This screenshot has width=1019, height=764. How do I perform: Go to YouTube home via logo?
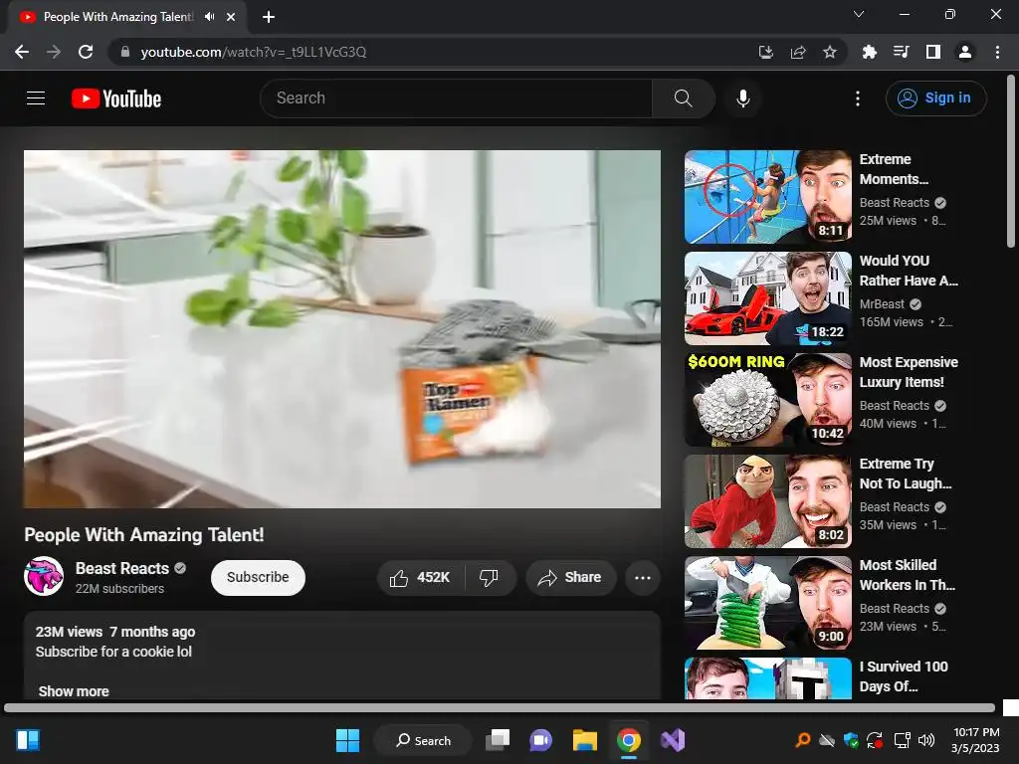[x=116, y=98]
